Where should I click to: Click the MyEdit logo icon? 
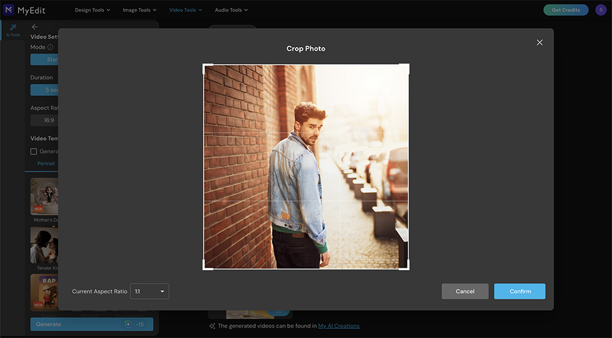click(8, 10)
